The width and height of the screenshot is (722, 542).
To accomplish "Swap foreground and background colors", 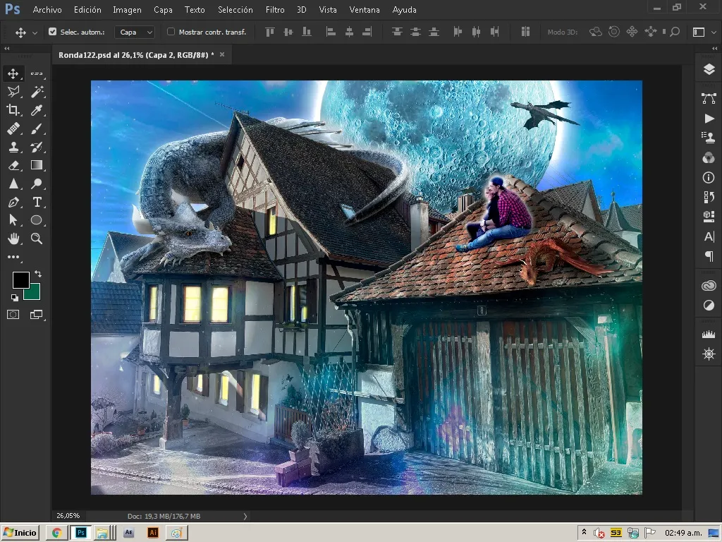I will click(x=38, y=274).
